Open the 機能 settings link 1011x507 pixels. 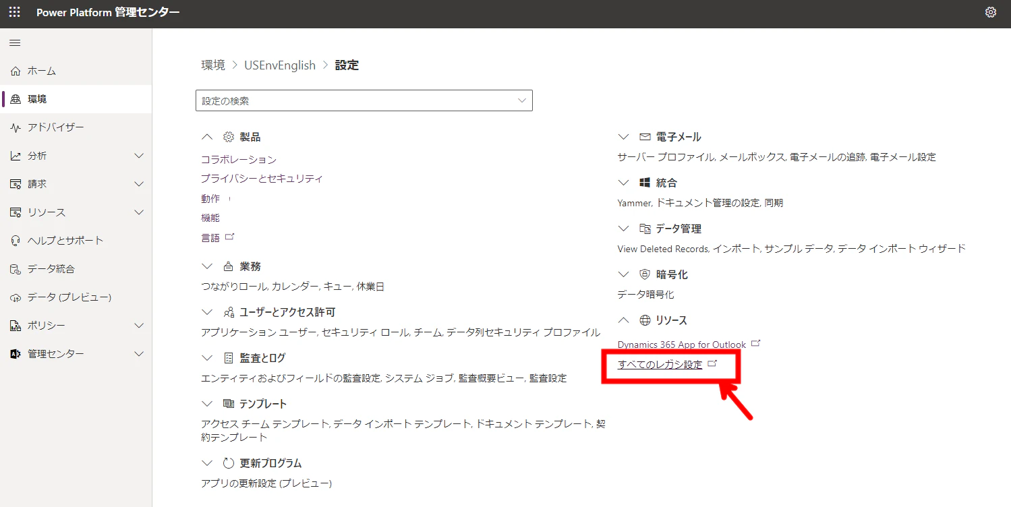pyautogui.click(x=210, y=218)
